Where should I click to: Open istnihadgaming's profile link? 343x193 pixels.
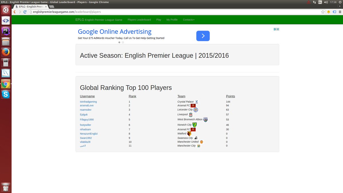(88, 102)
